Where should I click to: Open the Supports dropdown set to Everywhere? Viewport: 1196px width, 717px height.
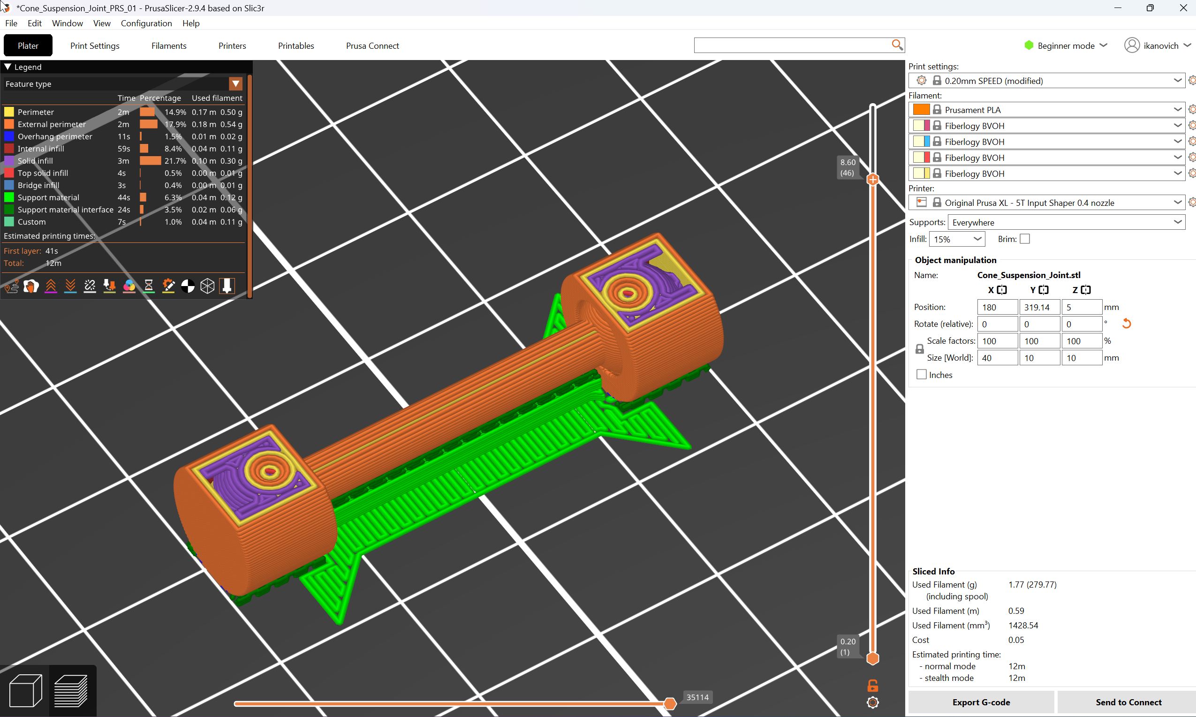coord(1066,222)
